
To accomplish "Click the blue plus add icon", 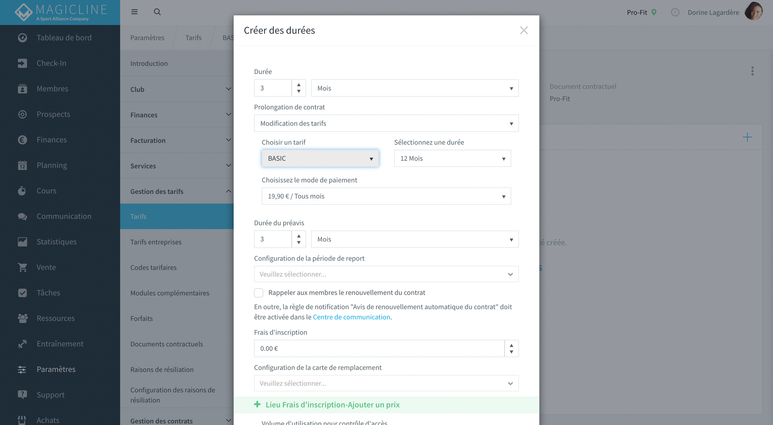I will point(747,137).
